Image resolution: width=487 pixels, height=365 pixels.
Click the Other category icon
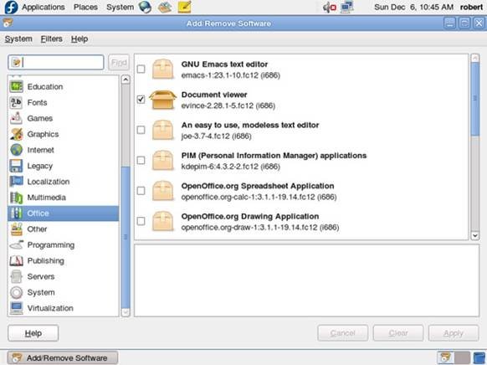pos(16,229)
